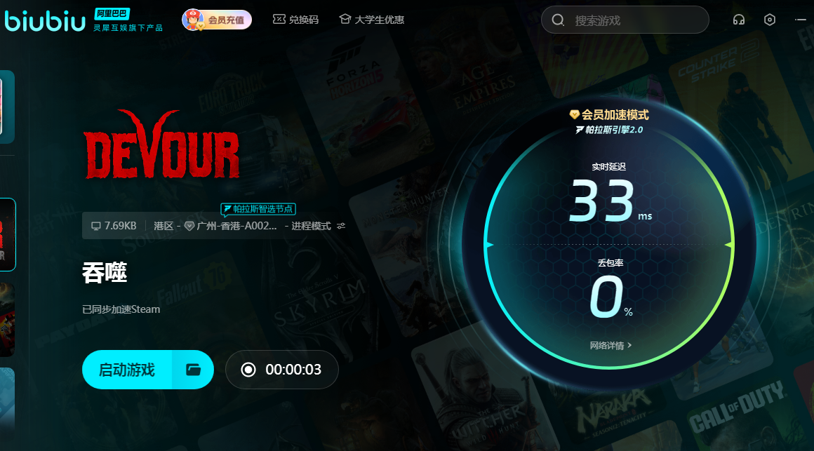Image resolution: width=814 pixels, height=451 pixels.
Task: Open 网络详情 network details link
Action: 610,346
